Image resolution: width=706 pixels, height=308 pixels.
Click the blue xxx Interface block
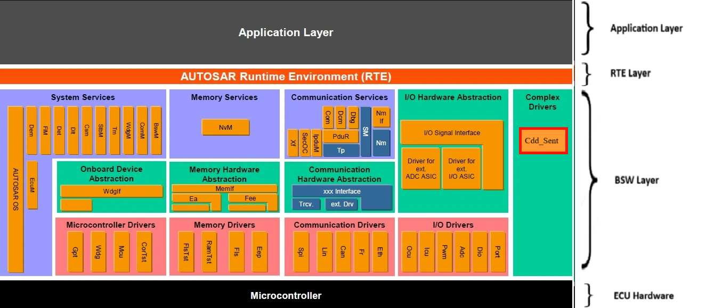pos(342,192)
